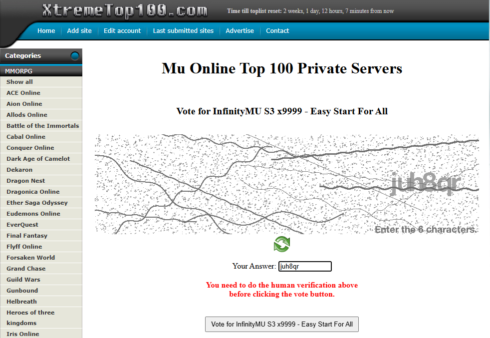Screen dimensions: 490x338
Task: Open the Contact page
Action: (x=277, y=30)
